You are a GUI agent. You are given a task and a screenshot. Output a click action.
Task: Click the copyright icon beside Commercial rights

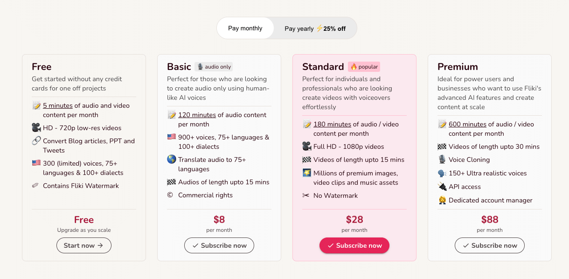pos(170,195)
